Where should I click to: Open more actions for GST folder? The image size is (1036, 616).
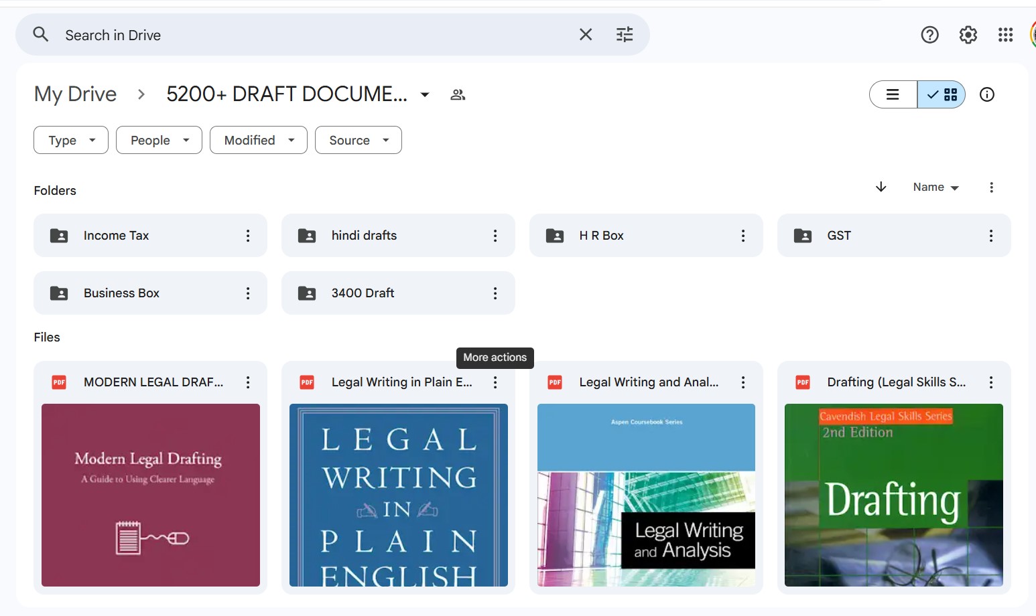[x=991, y=236]
